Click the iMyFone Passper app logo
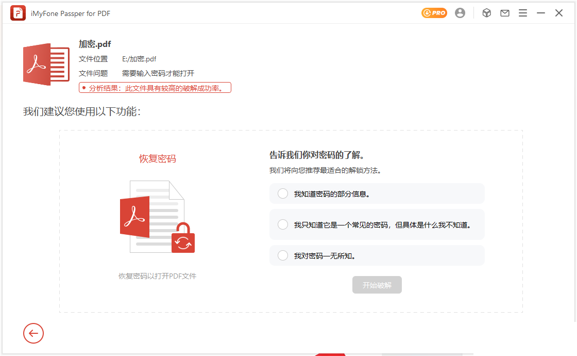577x356 pixels. click(x=18, y=13)
